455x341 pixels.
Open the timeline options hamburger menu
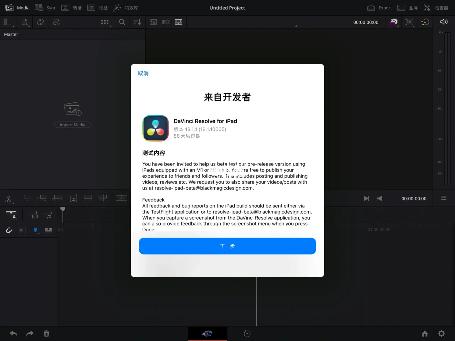[x=444, y=198]
